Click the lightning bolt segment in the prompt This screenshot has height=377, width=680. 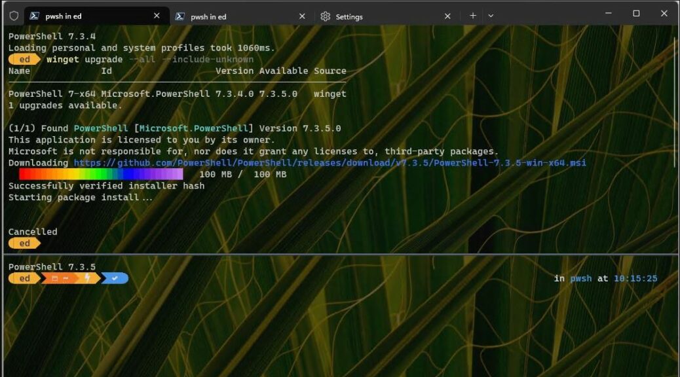click(x=88, y=278)
